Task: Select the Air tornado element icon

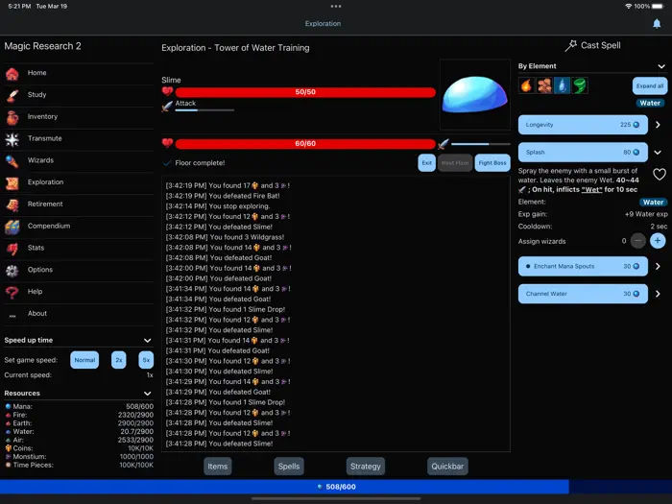Action: [x=580, y=85]
